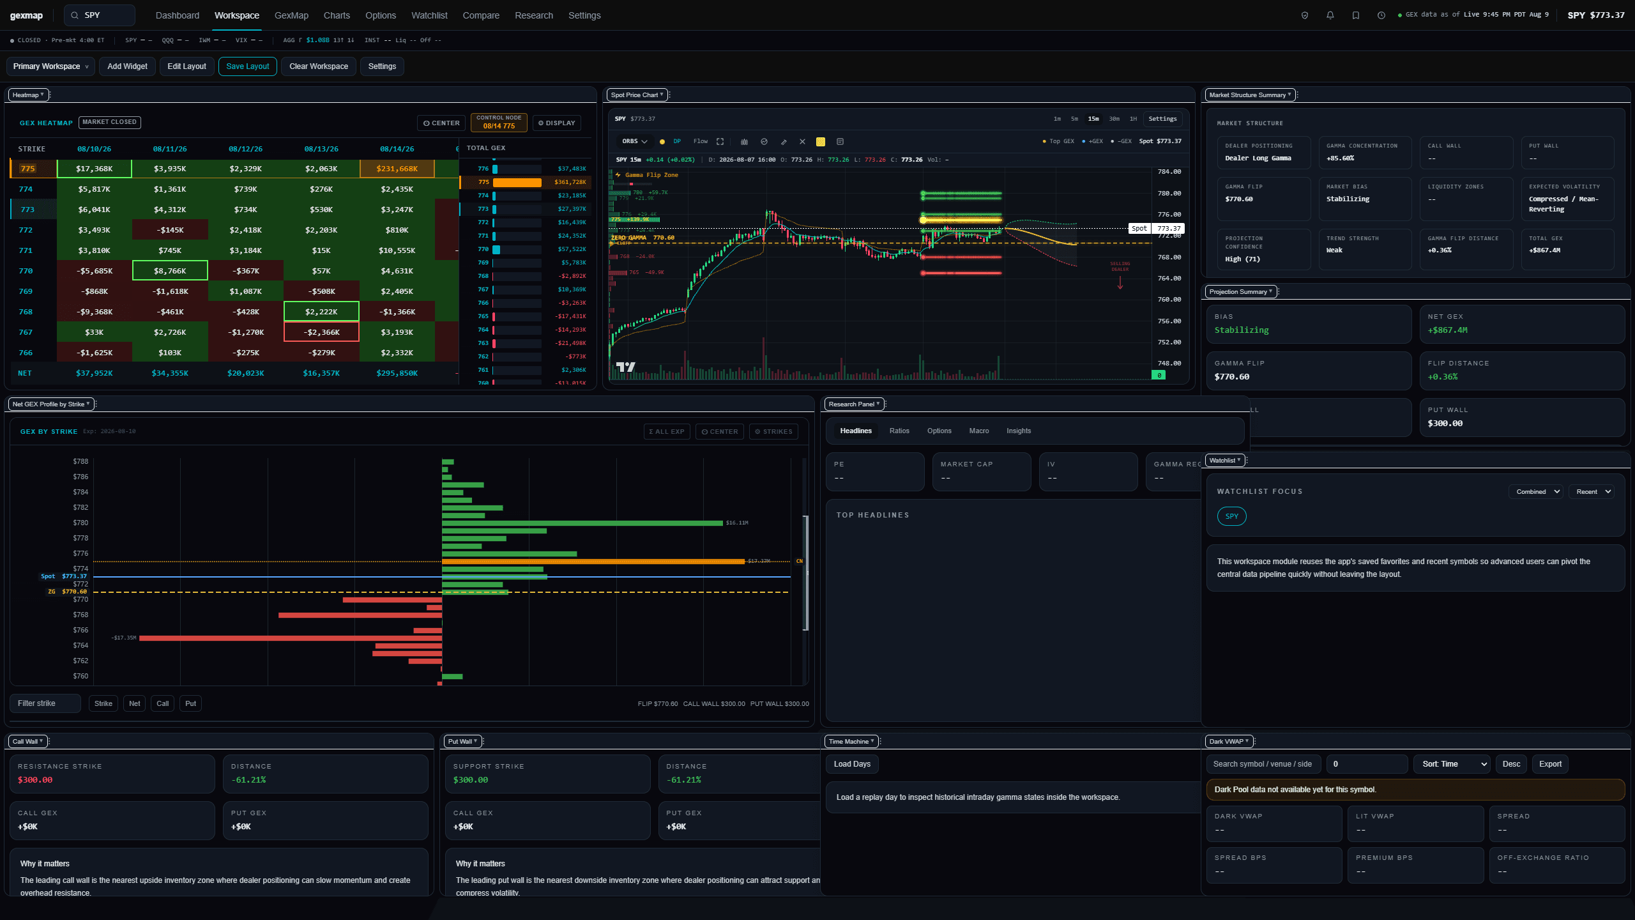The image size is (1635, 920).
Task: Click the Export button in Dark VWAP
Action: click(1550, 764)
